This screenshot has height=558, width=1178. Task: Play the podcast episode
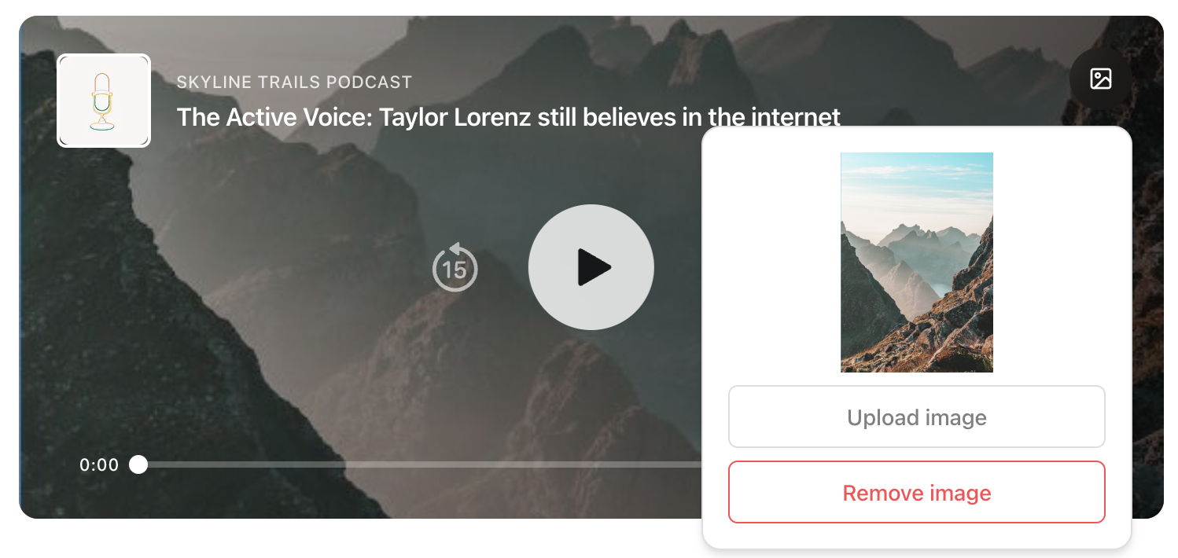click(591, 267)
